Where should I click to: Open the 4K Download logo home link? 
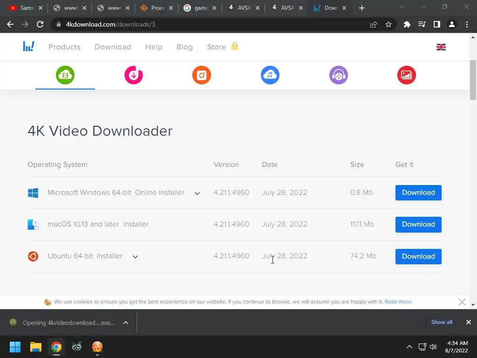28,47
